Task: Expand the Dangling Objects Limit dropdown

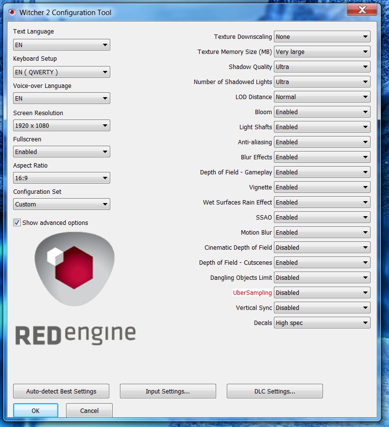Action: pos(322,278)
